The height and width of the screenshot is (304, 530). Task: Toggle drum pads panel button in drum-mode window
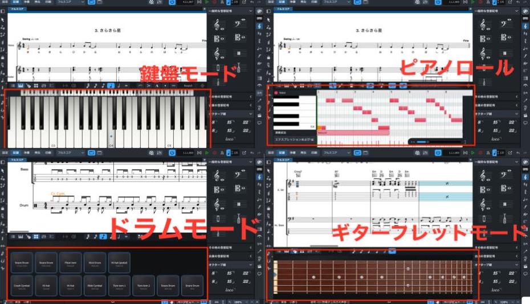(36, 237)
